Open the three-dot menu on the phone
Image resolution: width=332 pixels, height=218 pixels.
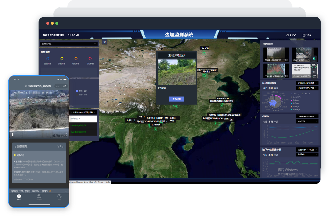(x=58, y=86)
